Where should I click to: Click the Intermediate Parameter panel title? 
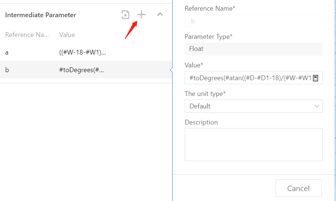(x=41, y=15)
